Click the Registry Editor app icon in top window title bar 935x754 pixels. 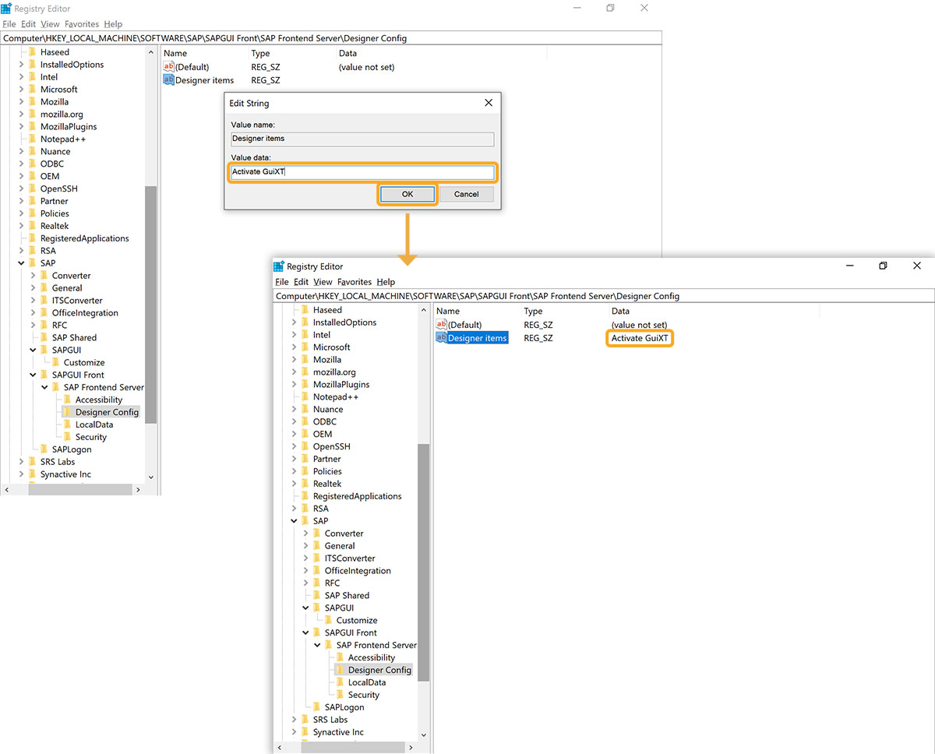coord(6,9)
